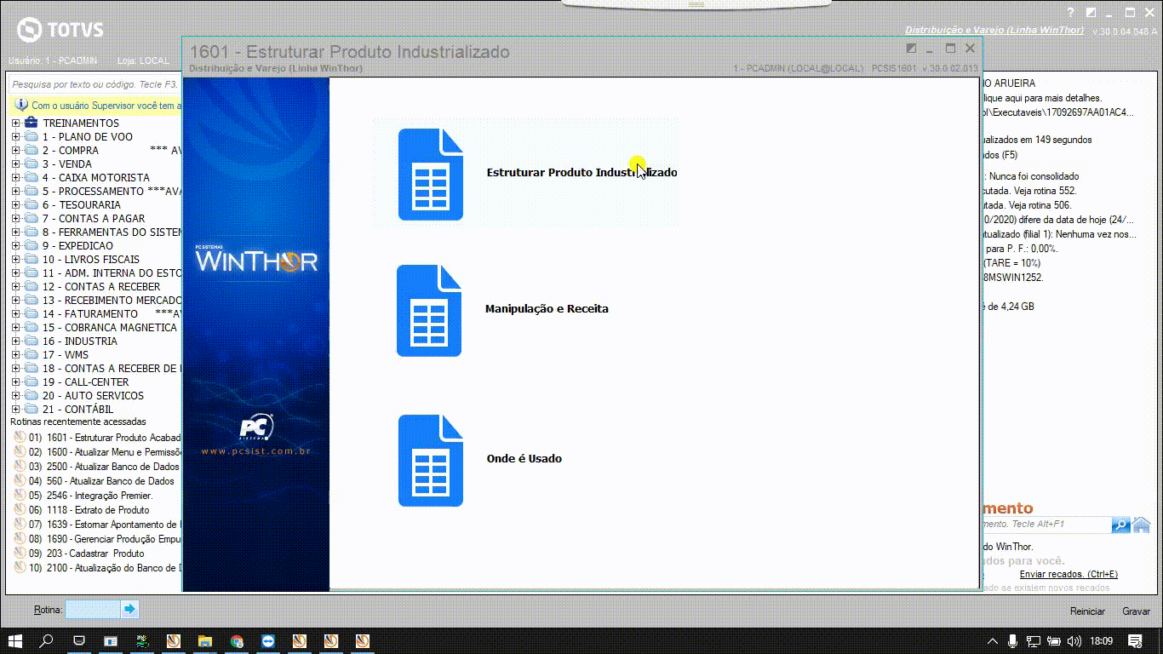Image resolution: width=1163 pixels, height=654 pixels.
Task: Click the folder icon beside 17 - WMS
Action: tap(32, 355)
